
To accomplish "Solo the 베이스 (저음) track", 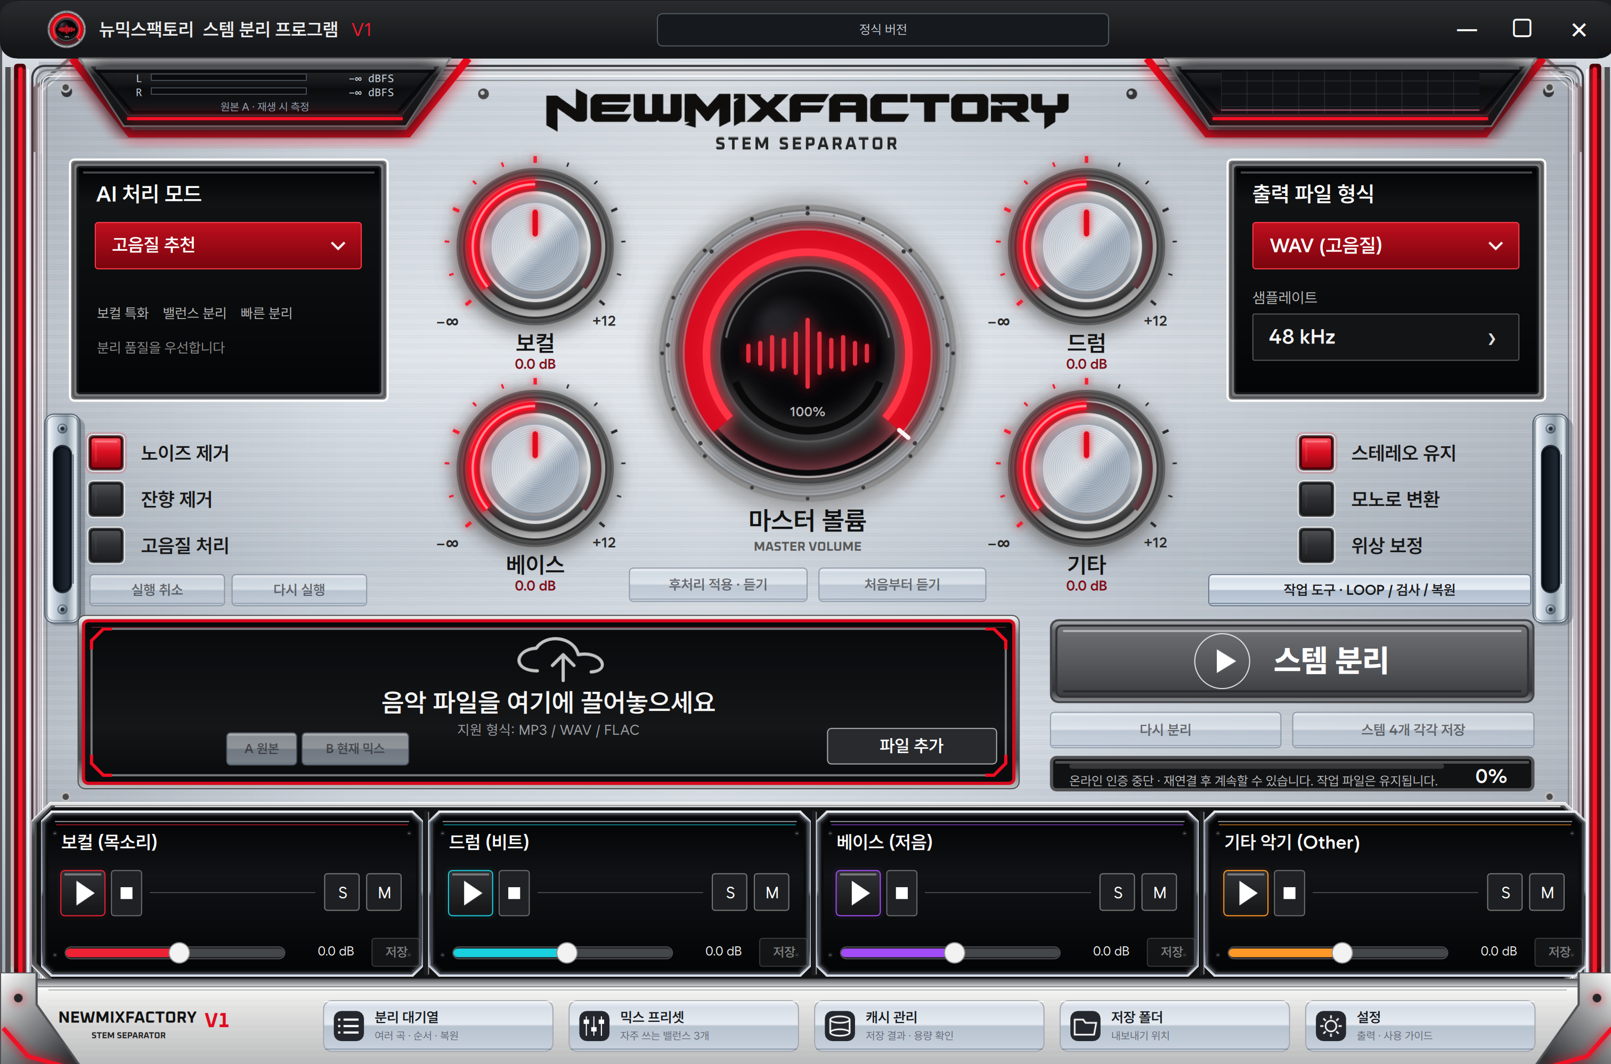I will pyautogui.click(x=1118, y=893).
